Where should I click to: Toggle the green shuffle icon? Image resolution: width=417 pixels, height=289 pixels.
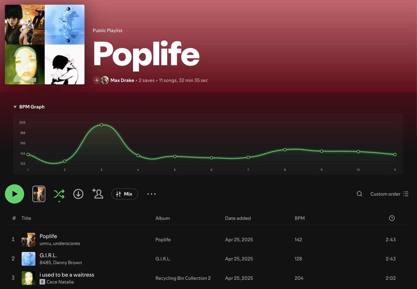(59, 194)
